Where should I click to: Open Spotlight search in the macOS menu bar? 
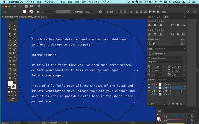[189, 2]
